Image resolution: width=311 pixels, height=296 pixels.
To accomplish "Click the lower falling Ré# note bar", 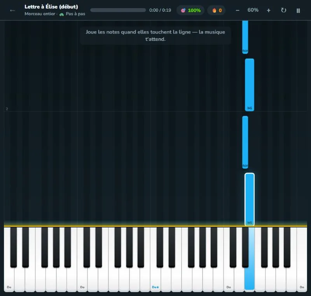I will [x=245, y=142].
